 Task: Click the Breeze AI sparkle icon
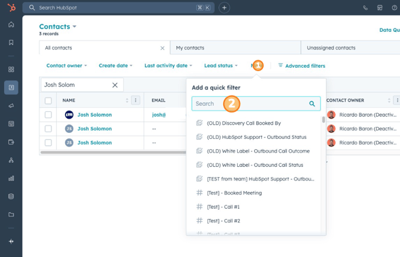(11, 241)
